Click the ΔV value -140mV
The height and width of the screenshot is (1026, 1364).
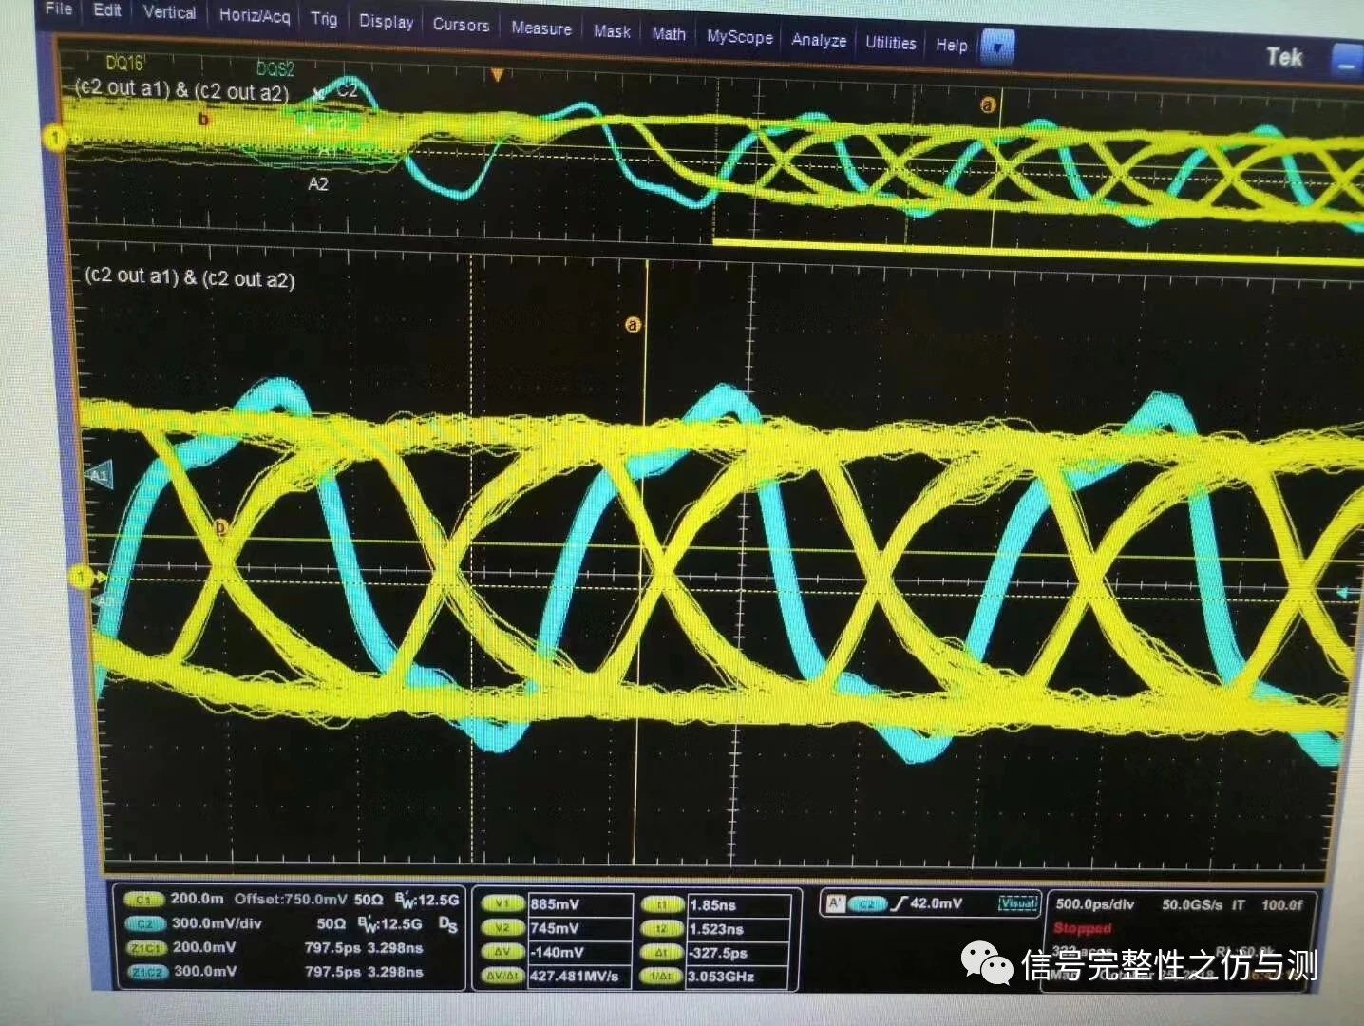point(558,952)
